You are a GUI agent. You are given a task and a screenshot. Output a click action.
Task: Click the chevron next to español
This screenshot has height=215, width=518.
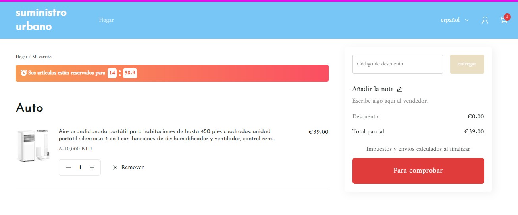click(466, 20)
